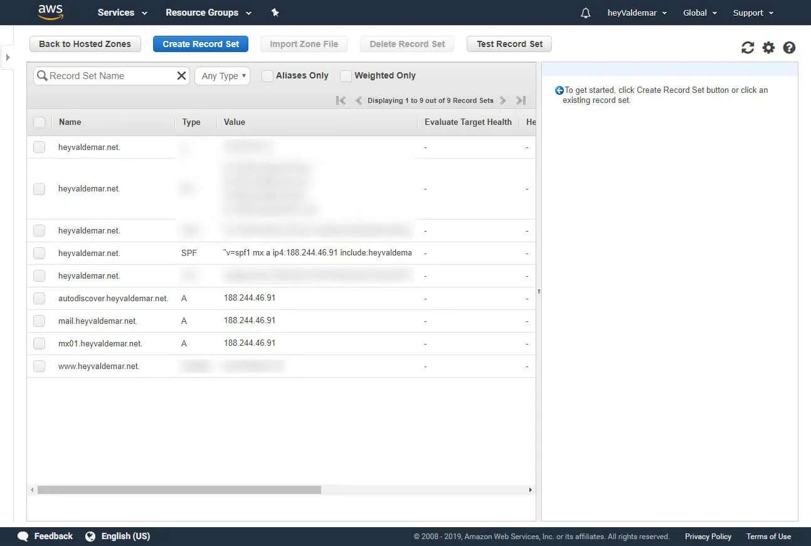Screen dimensions: 811x546
Task: Open the AWS home logo
Action: (50, 12)
